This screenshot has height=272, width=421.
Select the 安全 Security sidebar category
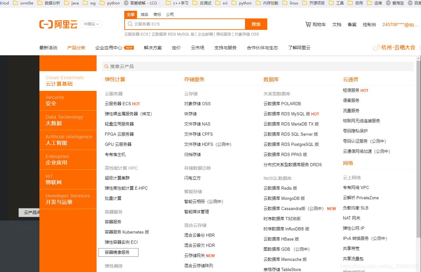click(68, 100)
